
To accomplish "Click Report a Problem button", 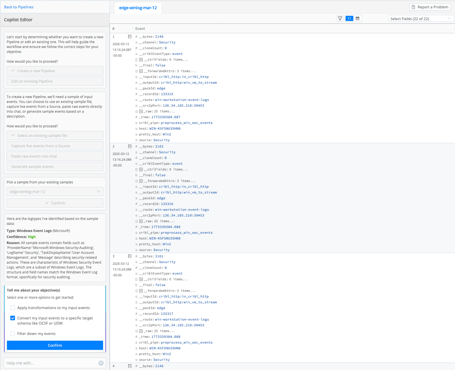I will click(430, 7).
